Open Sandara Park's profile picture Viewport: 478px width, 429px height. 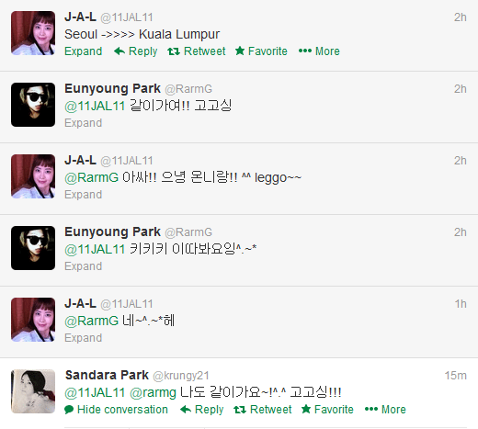[x=33, y=391]
